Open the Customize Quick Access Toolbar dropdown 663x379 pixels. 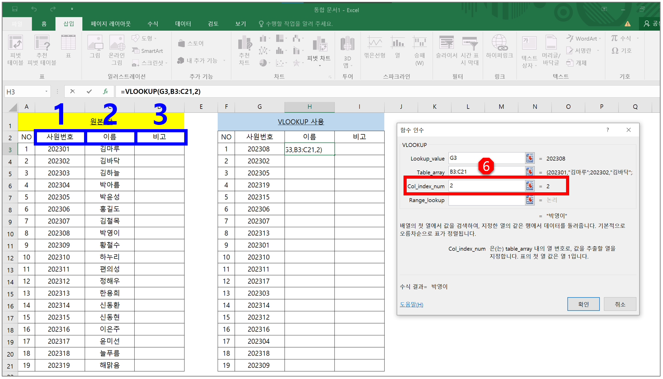click(x=72, y=9)
